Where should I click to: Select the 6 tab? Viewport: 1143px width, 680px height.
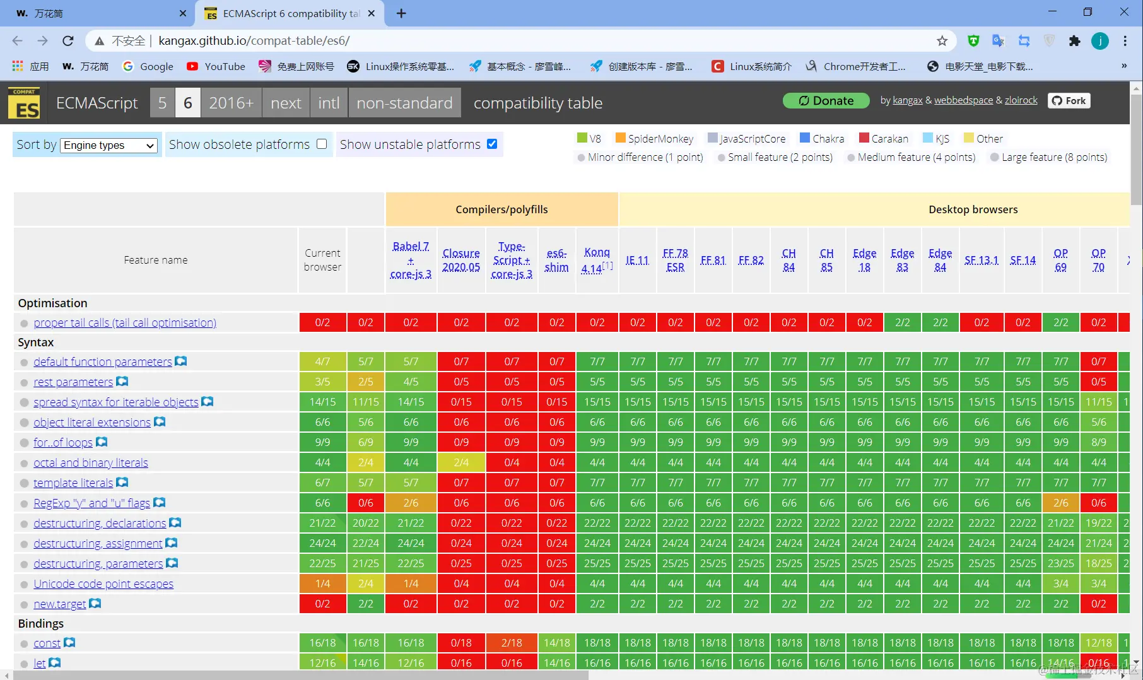(x=188, y=103)
